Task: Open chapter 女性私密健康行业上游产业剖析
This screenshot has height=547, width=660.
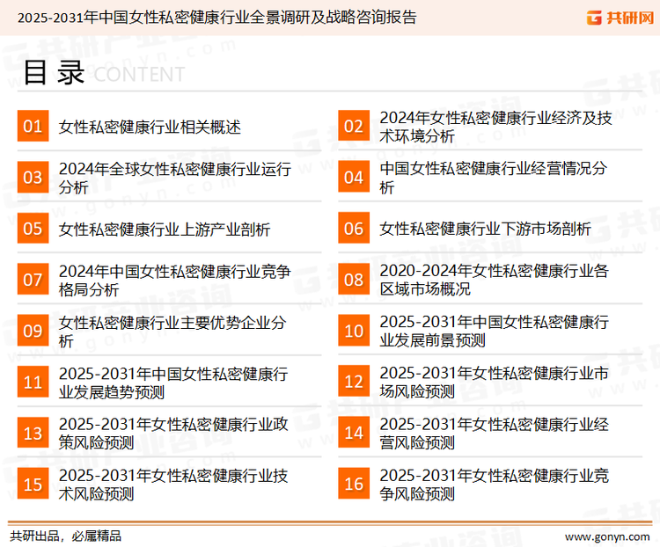Action: click(x=165, y=230)
